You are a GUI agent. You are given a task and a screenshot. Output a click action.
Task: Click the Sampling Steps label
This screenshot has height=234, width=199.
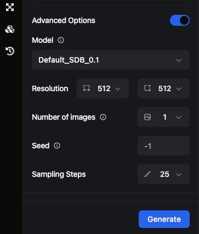(x=59, y=174)
